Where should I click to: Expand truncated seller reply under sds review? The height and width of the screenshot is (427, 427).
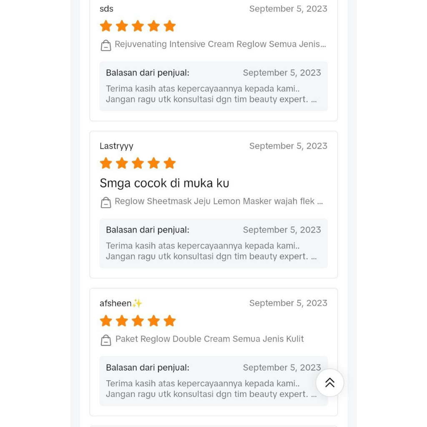click(x=314, y=100)
